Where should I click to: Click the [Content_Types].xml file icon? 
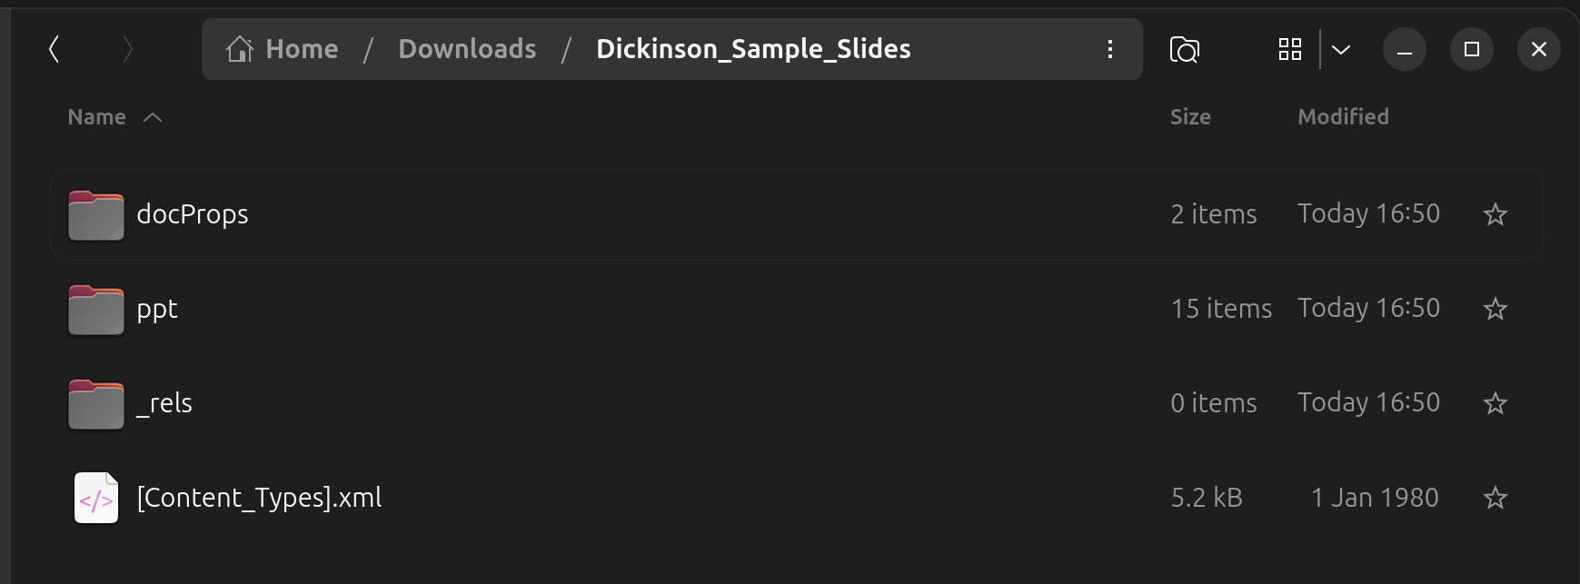click(96, 498)
